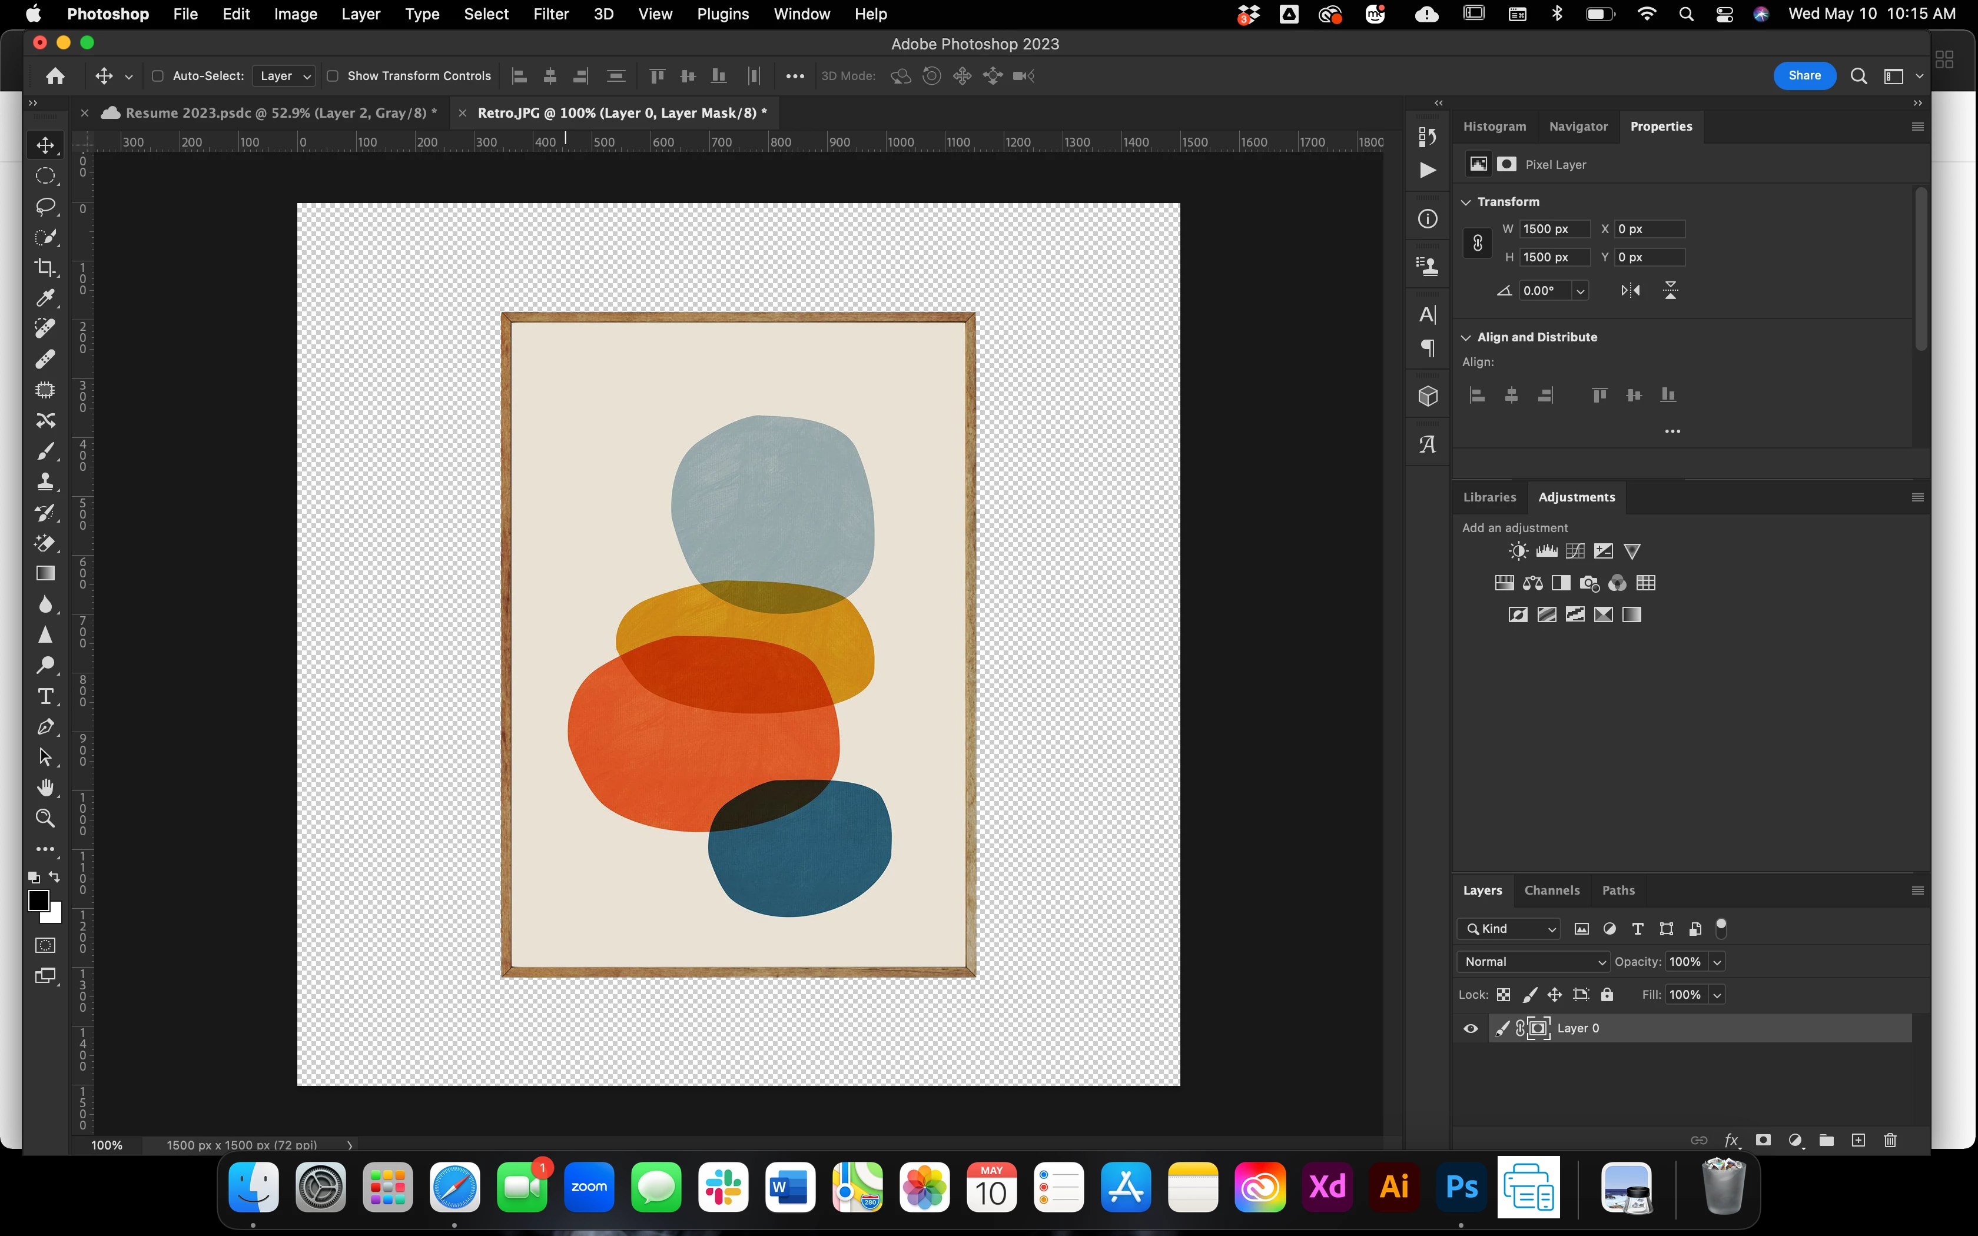The width and height of the screenshot is (1978, 1236).
Task: Collapse the Transform section
Action: 1466,202
